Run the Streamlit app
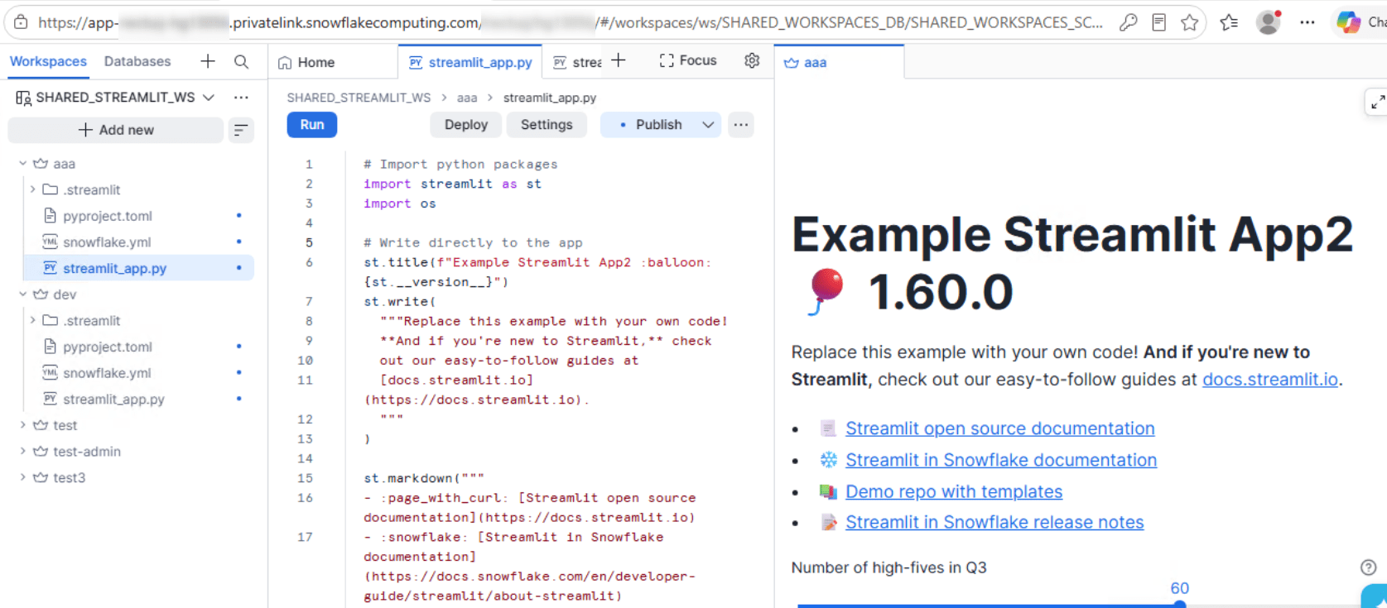This screenshot has width=1387, height=608. coord(312,125)
